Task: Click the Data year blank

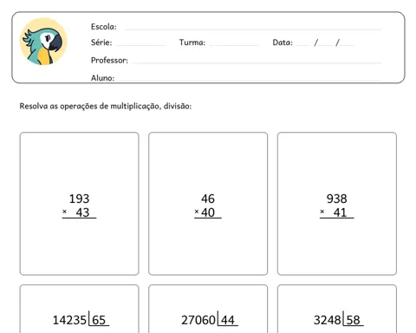Action: 347,45
